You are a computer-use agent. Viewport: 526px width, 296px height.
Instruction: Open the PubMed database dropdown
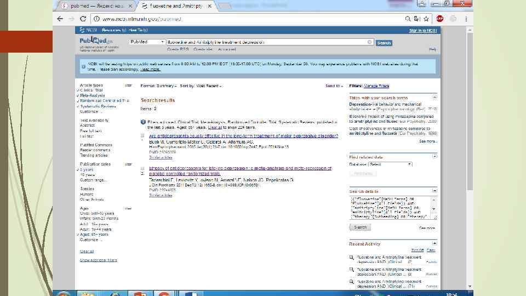tap(147, 42)
